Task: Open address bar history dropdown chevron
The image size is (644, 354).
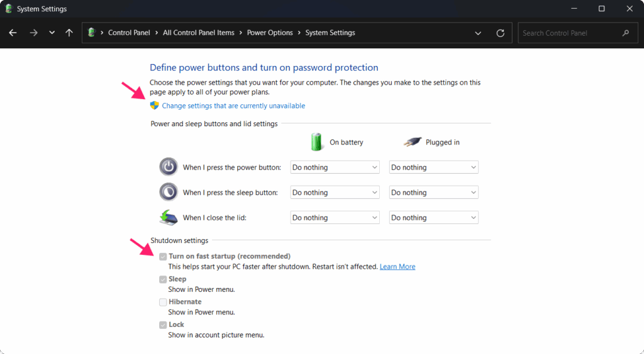Action: coord(478,33)
